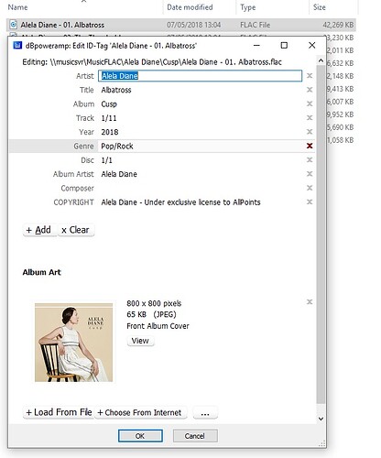Click the Artist input field
Screen dimensions: 381x458
(x=201, y=76)
